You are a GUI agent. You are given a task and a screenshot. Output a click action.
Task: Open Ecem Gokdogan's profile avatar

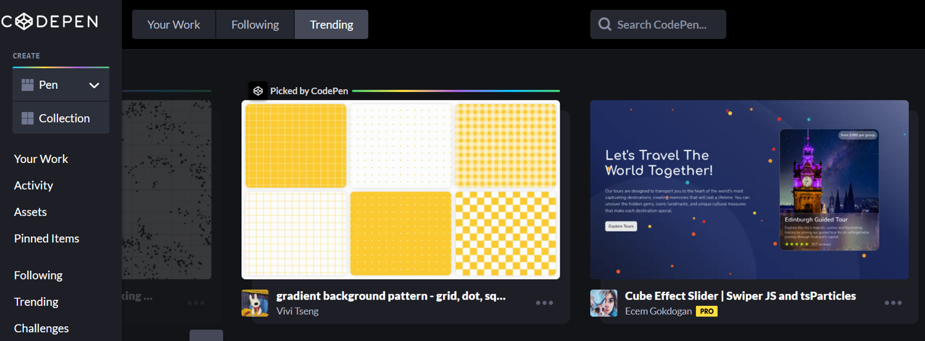pos(604,303)
